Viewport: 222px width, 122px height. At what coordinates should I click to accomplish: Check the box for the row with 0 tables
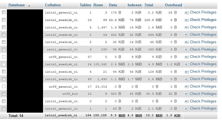(x=4, y=101)
